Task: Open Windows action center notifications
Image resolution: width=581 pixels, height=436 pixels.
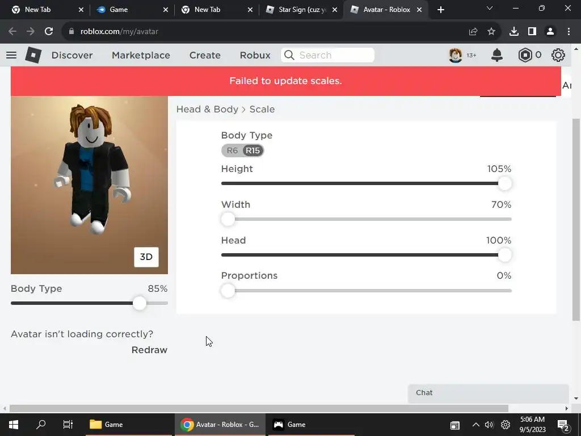Action: 563,425
